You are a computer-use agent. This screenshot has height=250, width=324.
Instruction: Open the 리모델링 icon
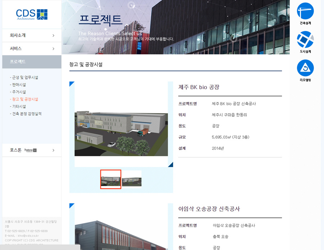point(305,68)
